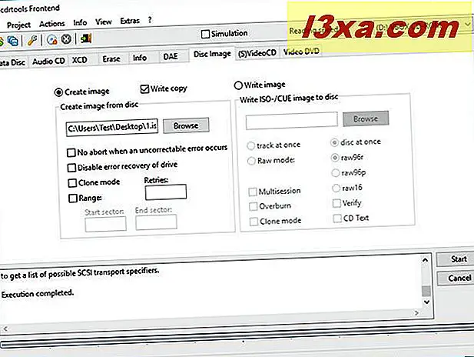Click the log panel scroll up arrow
Image resolution: width=474 pixels, height=357 pixels.
coord(426,260)
